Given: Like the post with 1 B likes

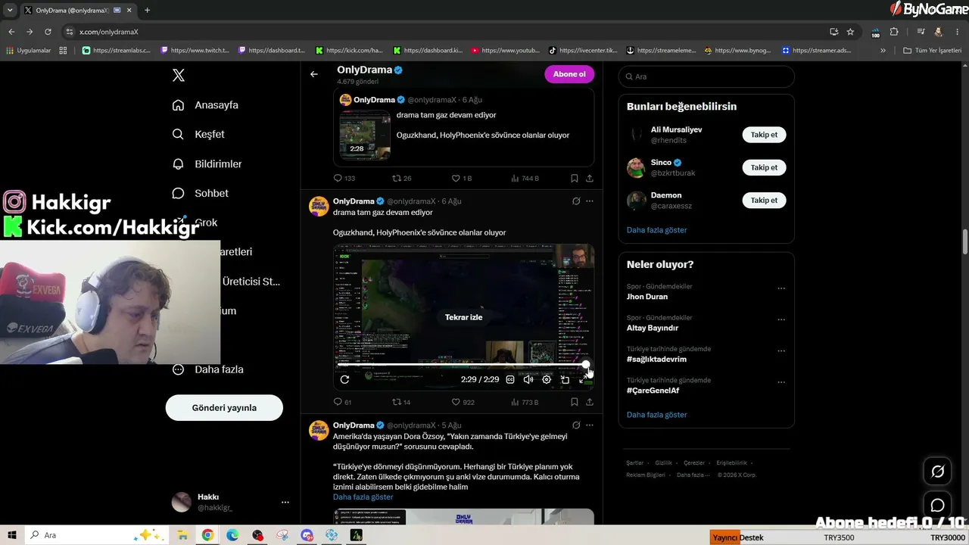Looking at the screenshot, I should (x=462, y=179).
